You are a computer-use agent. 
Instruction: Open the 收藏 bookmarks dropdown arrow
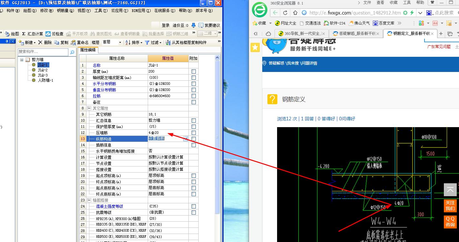point(270,23)
